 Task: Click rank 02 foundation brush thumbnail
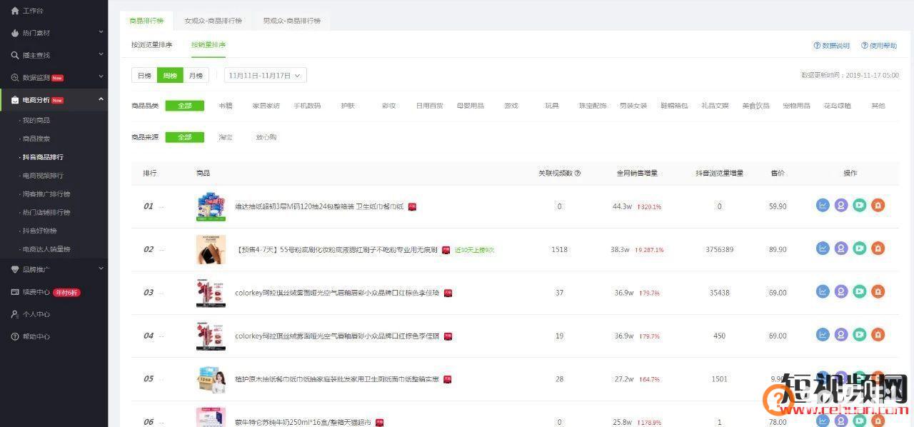(x=211, y=249)
